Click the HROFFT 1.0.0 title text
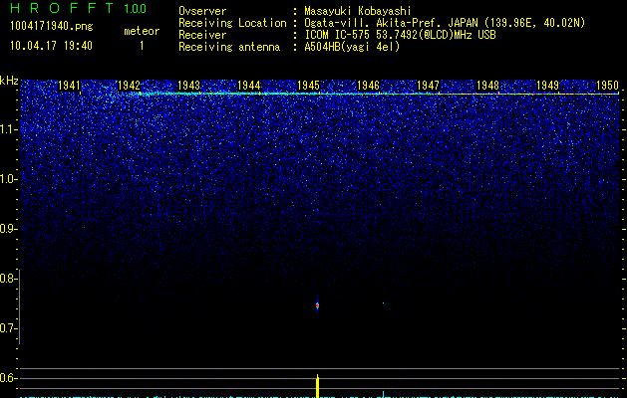Screen dimensions: 627x398 [x=78, y=8]
